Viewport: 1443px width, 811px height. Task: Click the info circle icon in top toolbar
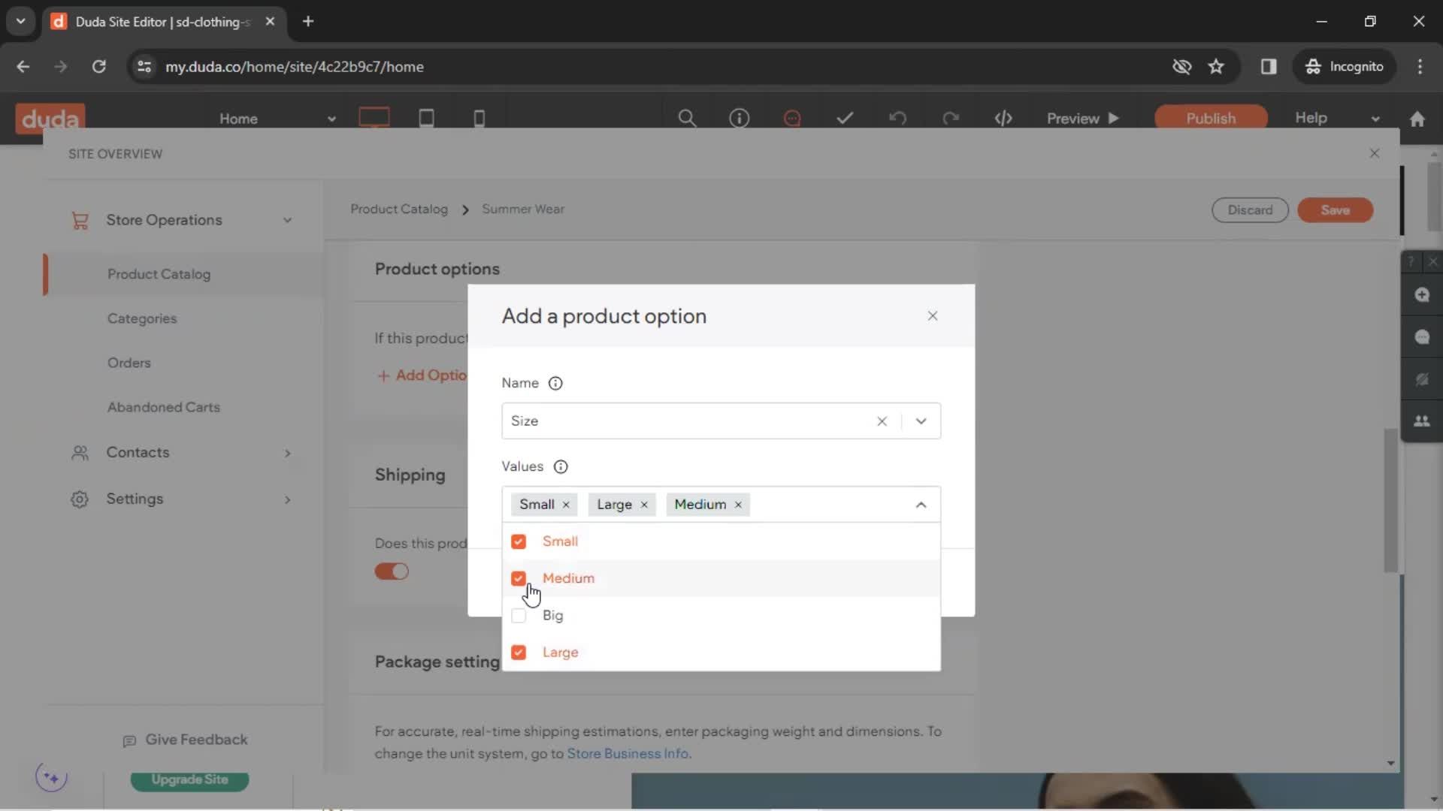pyautogui.click(x=740, y=119)
